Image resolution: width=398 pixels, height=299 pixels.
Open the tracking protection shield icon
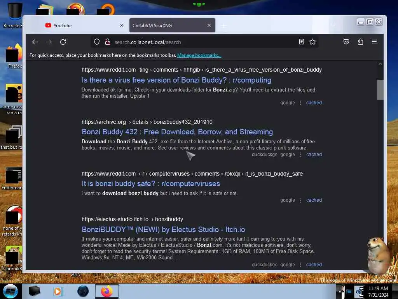[x=97, y=42]
